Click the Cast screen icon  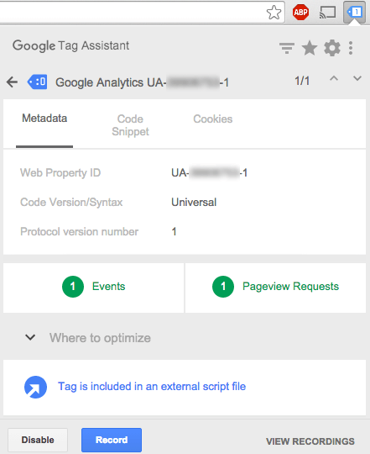[327, 13]
